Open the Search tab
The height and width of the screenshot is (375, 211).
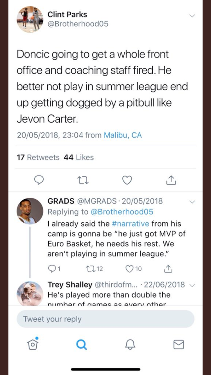tap(81, 344)
